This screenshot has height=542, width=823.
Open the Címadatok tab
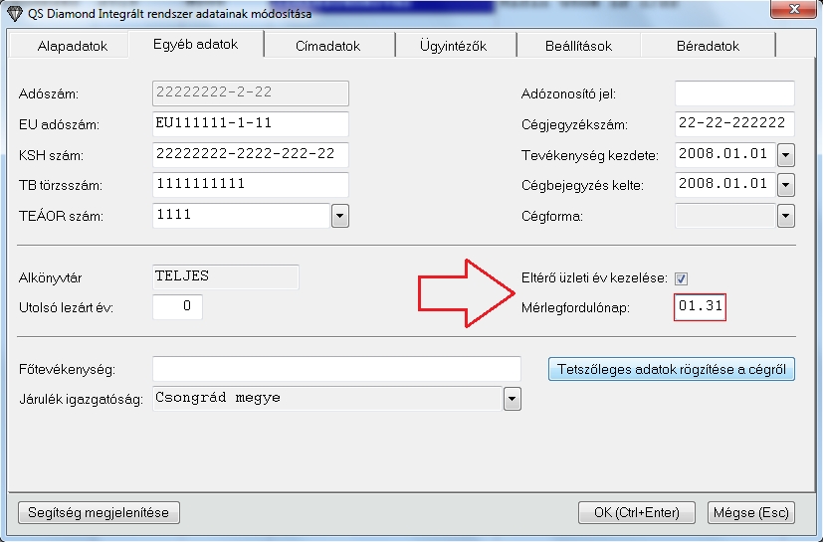coord(327,46)
